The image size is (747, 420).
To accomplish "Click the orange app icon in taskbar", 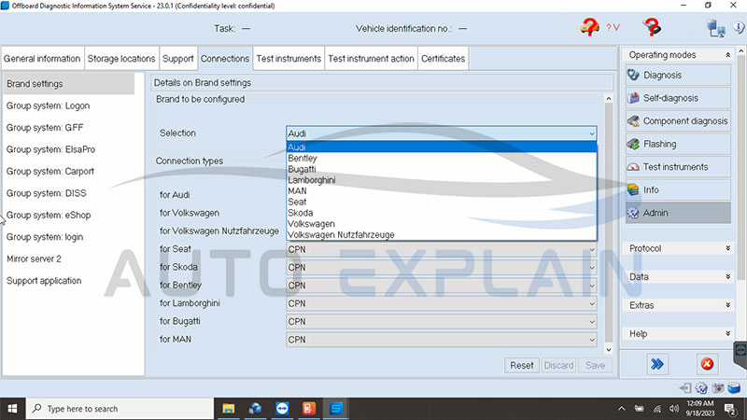I will [309, 409].
